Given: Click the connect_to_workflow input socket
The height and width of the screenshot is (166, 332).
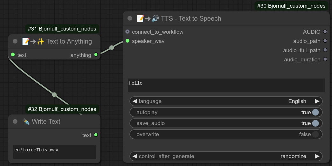Looking at the screenshot, I should pyautogui.click(x=128, y=32).
